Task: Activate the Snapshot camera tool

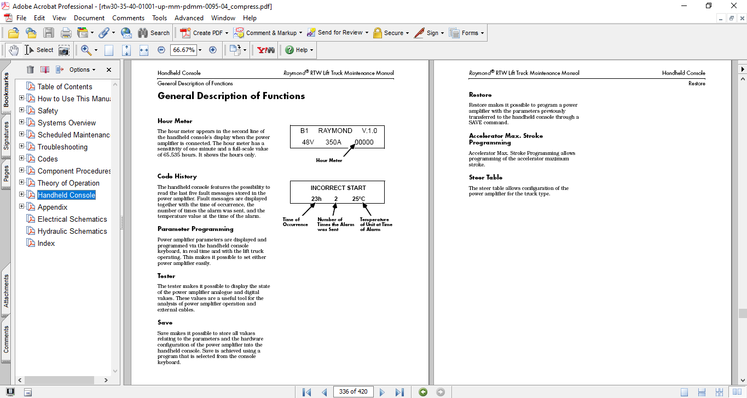Action: (64, 50)
